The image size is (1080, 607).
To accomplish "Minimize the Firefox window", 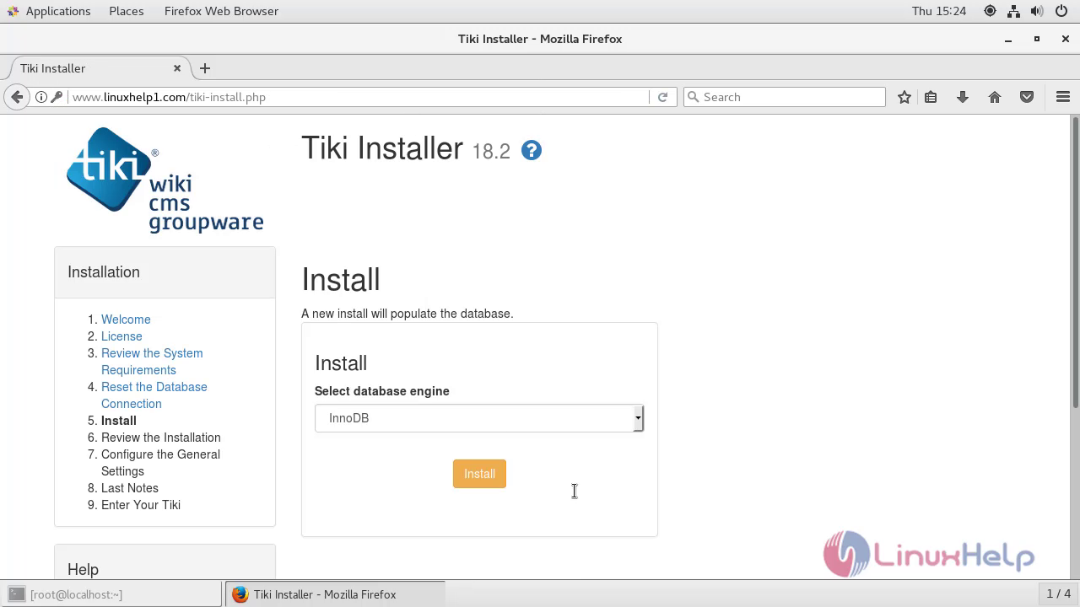I will [x=1008, y=39].
